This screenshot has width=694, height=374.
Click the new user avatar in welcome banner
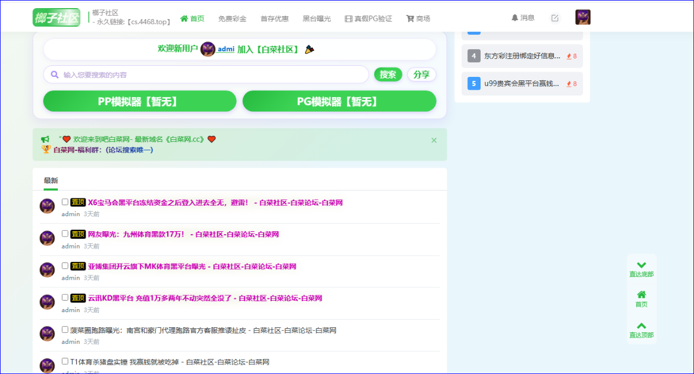208,49
